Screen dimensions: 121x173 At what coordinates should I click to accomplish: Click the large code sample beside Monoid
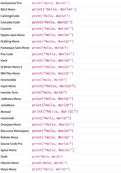point(55,112)
